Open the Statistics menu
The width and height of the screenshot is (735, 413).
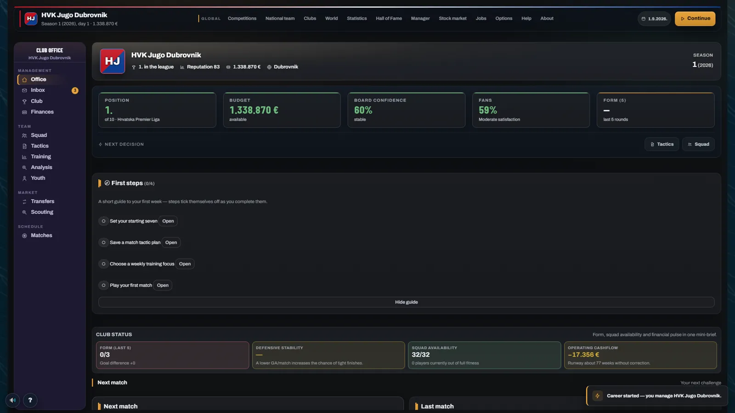[356, 19]
